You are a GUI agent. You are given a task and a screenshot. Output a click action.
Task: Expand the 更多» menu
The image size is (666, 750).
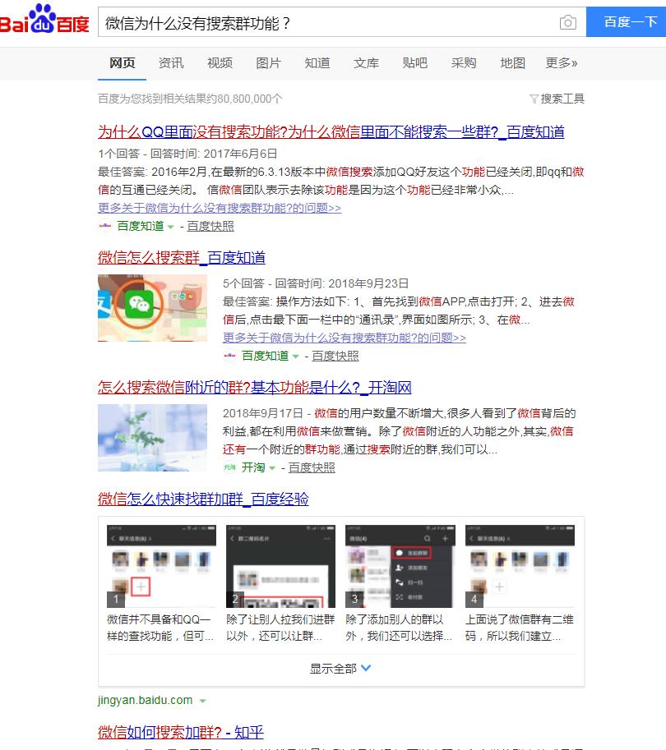pyautogui.click(x=560, y=62)
